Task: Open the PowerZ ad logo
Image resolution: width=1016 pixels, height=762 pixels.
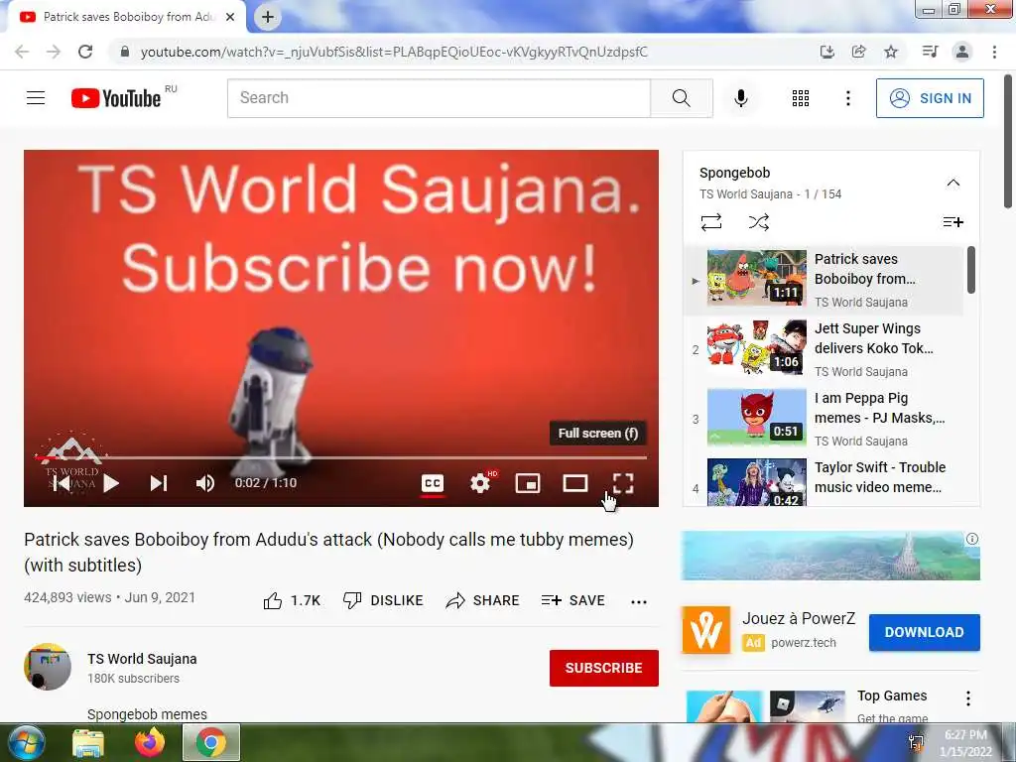Action: click(x=706, y=630)
